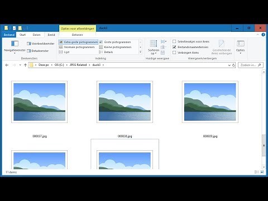This screenshot has height=201, width=268.
Task: Click the New folder quick access icon
Action: (20, 28)
